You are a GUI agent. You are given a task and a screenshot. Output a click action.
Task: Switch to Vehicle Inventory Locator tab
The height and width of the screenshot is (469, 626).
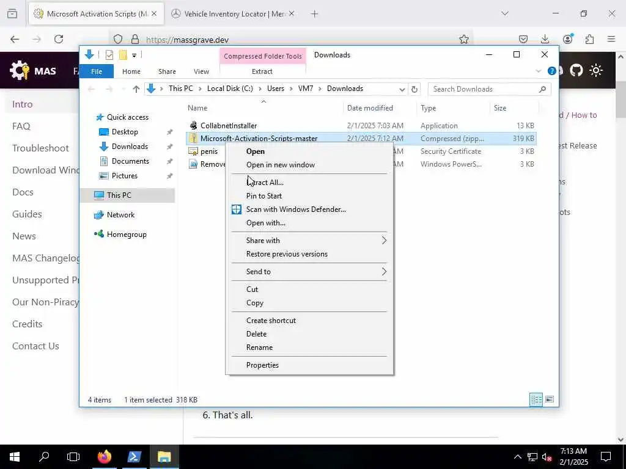233,14
